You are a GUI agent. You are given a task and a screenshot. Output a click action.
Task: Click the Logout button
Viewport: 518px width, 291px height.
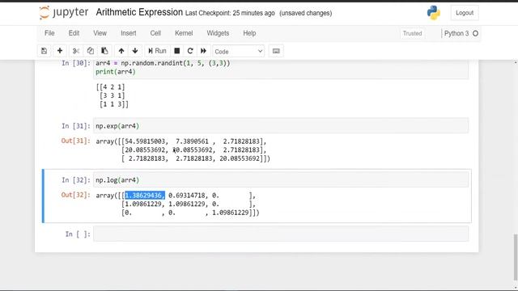click(x=465, y=13)
